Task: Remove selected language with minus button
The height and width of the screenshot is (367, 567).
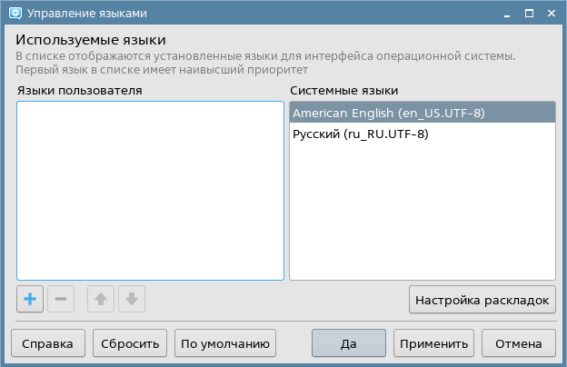Action: (61, 299)
